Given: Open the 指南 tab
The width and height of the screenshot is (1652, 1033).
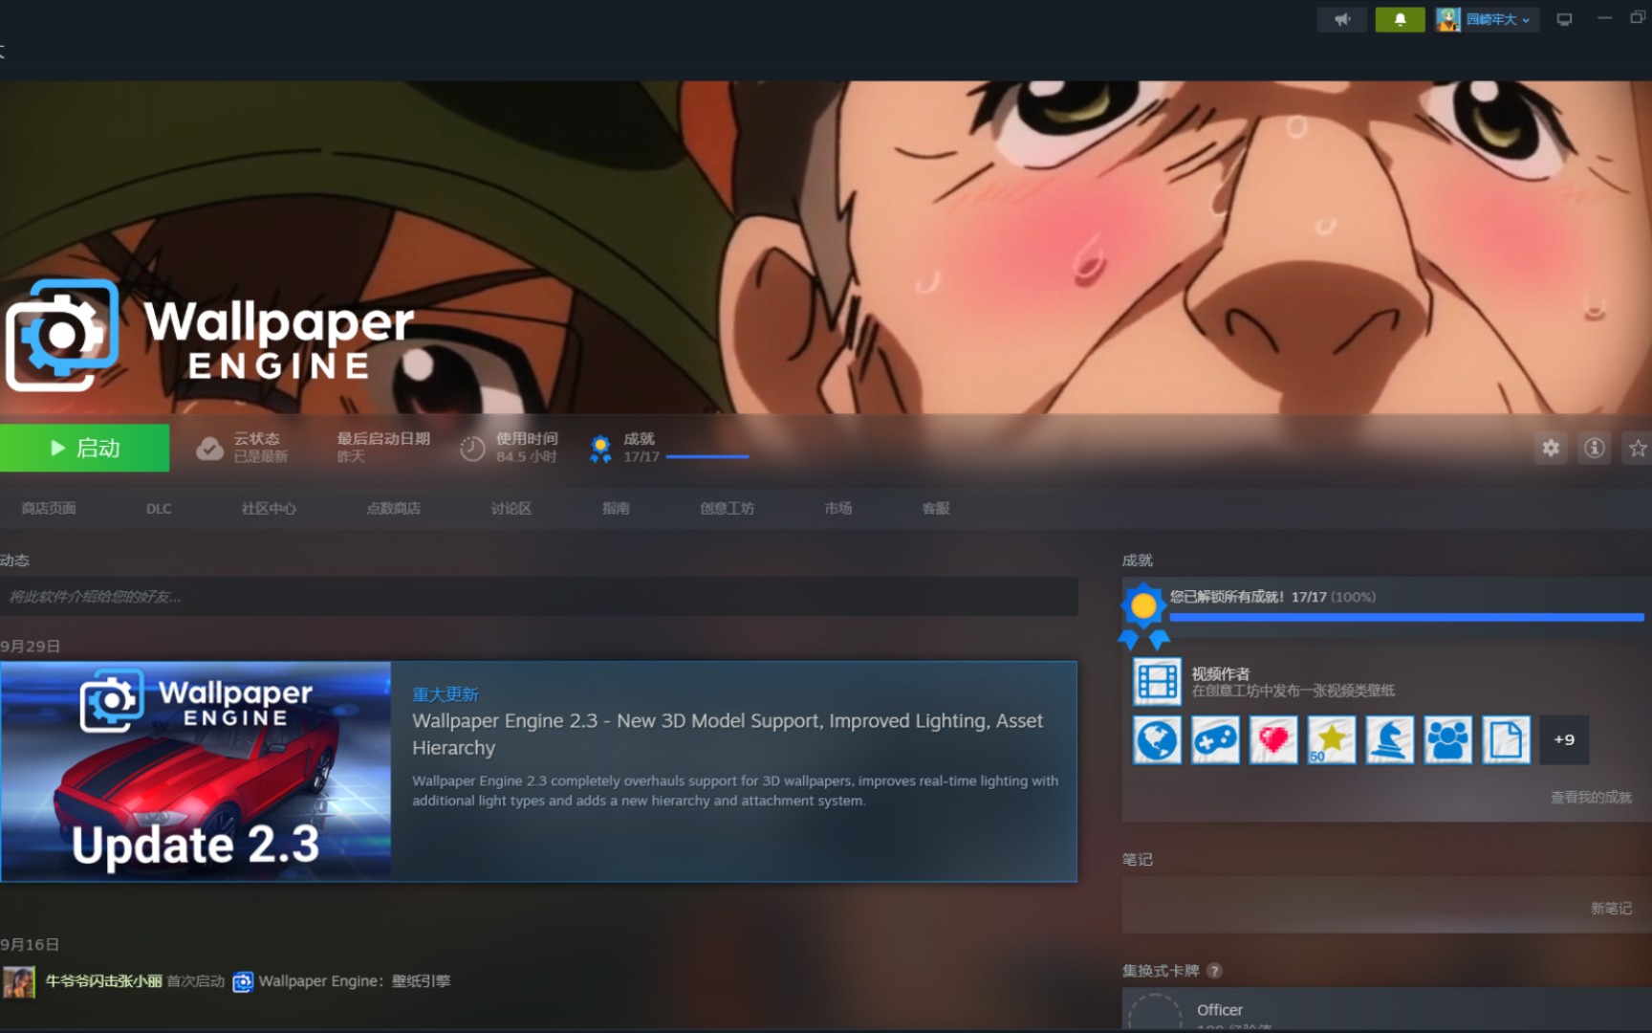Looking at the screenshot, I should pos(616,508).
